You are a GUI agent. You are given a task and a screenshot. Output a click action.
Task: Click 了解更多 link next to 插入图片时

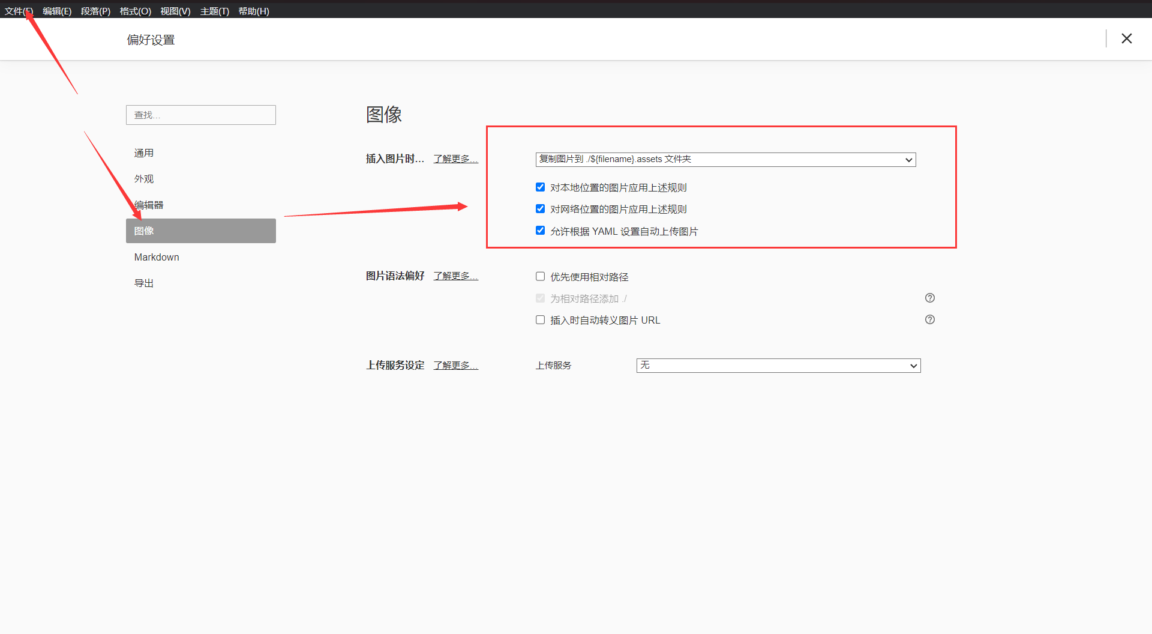[456, 159]
